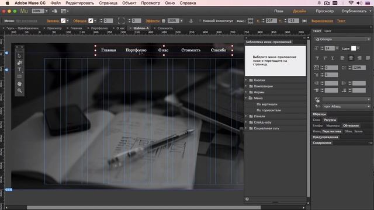The height and width of the screenshot is (210, 374).
Task: Apply underline text style
Action: pyautogui.click(x=333, y=58)
